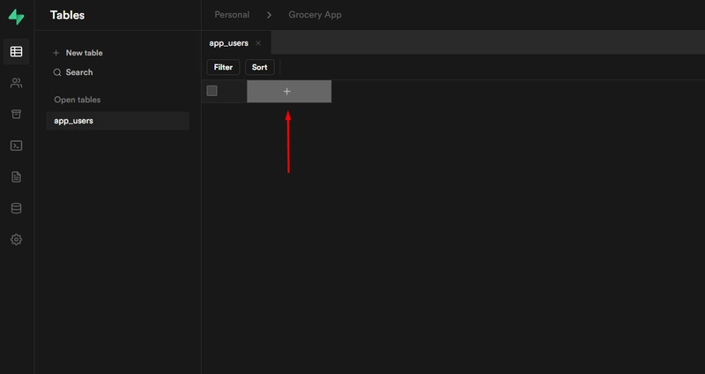Open the Table editor sidebar icon
Viewport: 705px width, 374px height.
tap(16, 51)
